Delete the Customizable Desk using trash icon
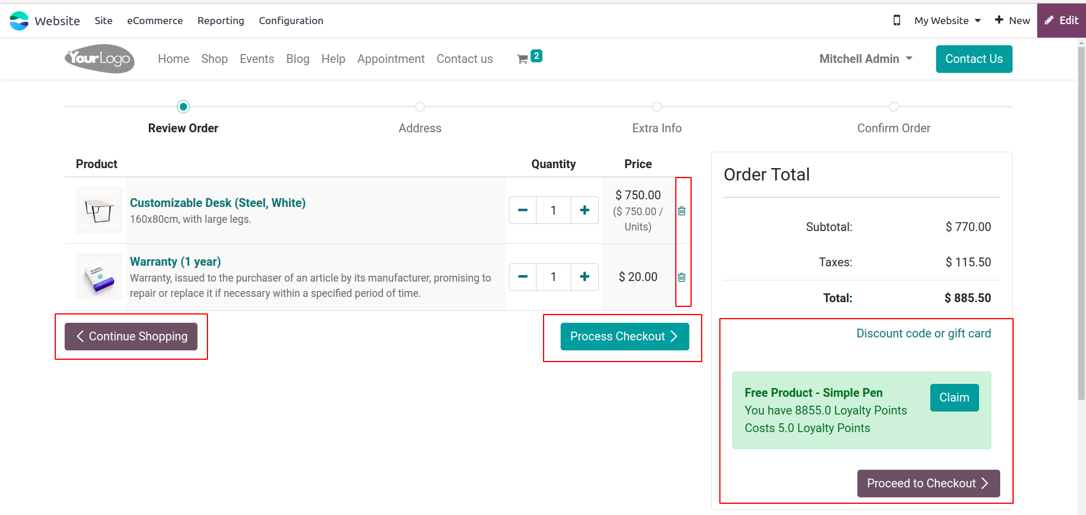1086x515 pixels. point(682,211)
